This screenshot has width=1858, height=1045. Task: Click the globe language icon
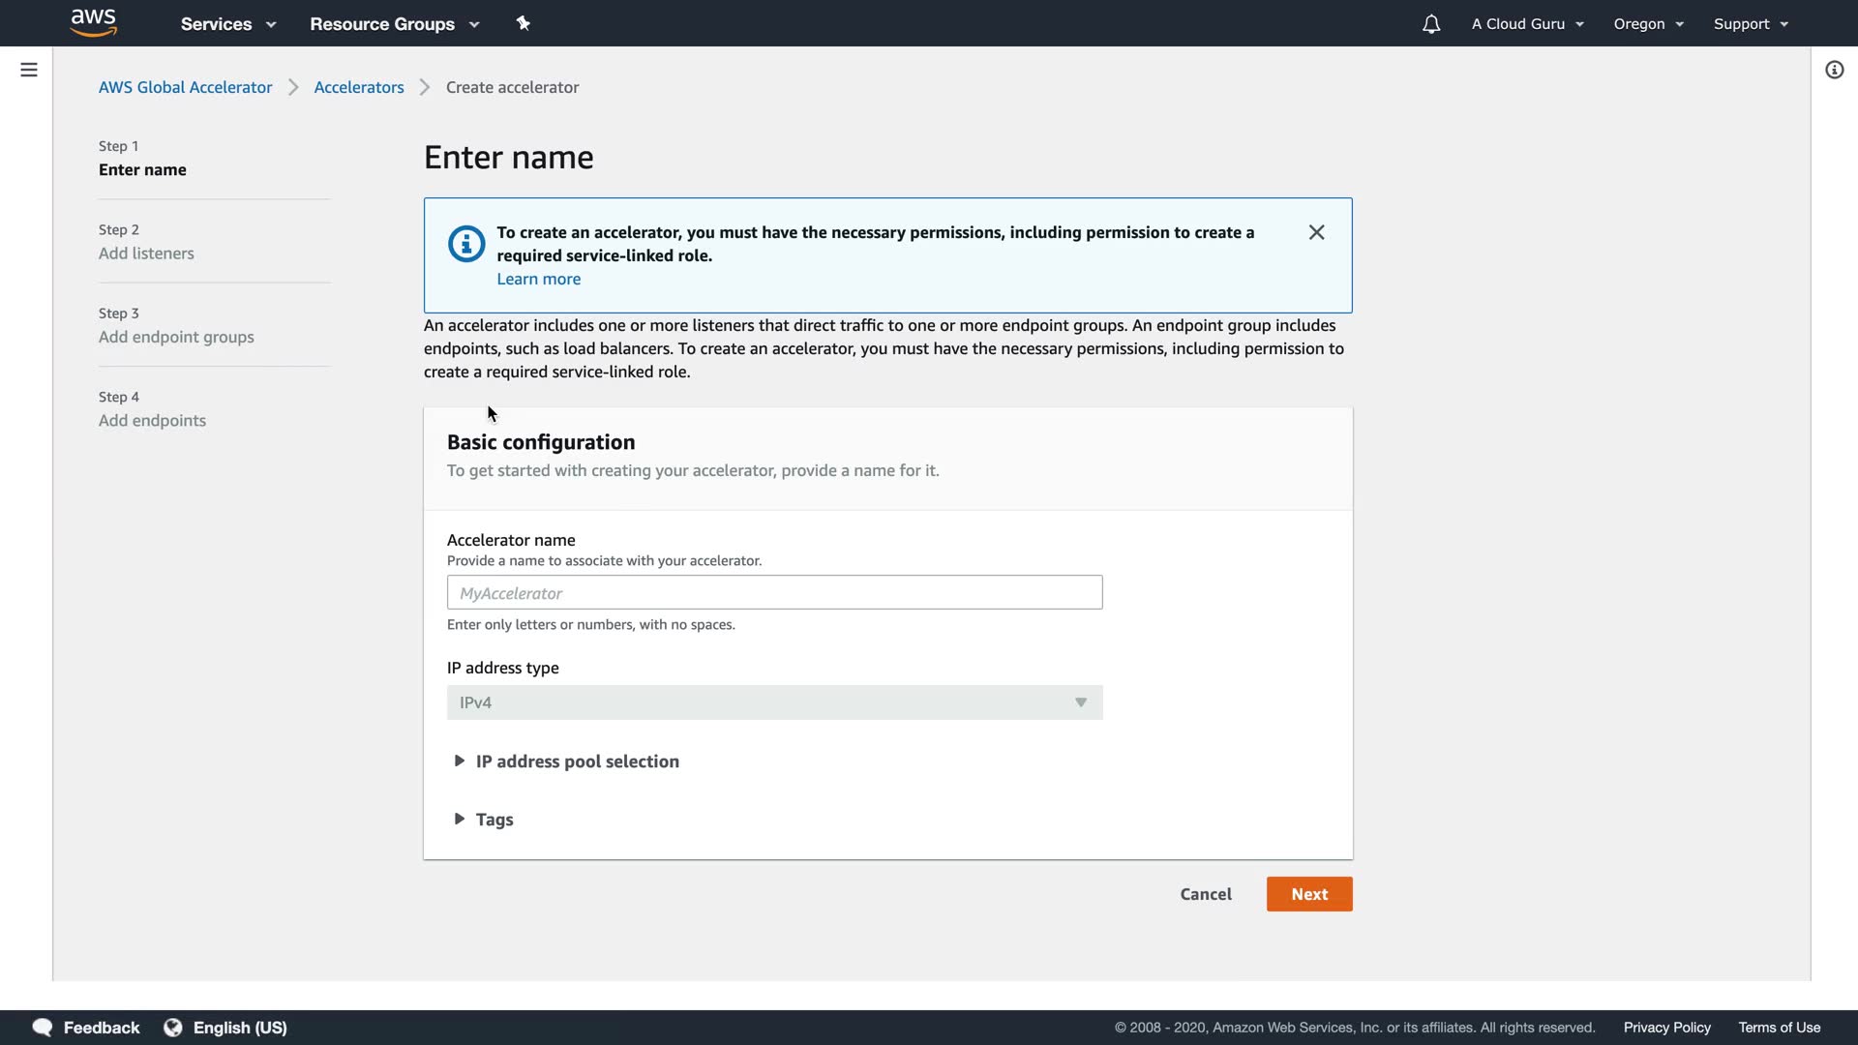click(173, 1028)
